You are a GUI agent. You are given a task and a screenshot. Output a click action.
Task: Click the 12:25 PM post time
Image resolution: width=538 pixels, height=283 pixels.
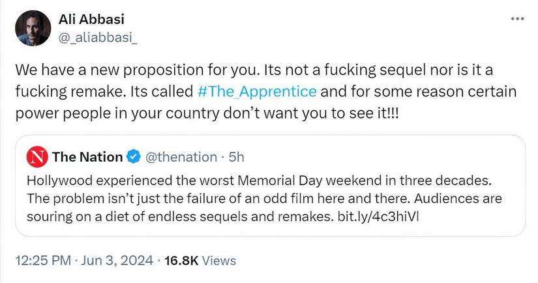click(42, 260)
